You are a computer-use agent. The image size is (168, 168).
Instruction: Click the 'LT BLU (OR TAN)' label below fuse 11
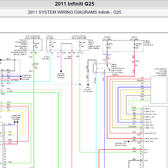point(46,58)
